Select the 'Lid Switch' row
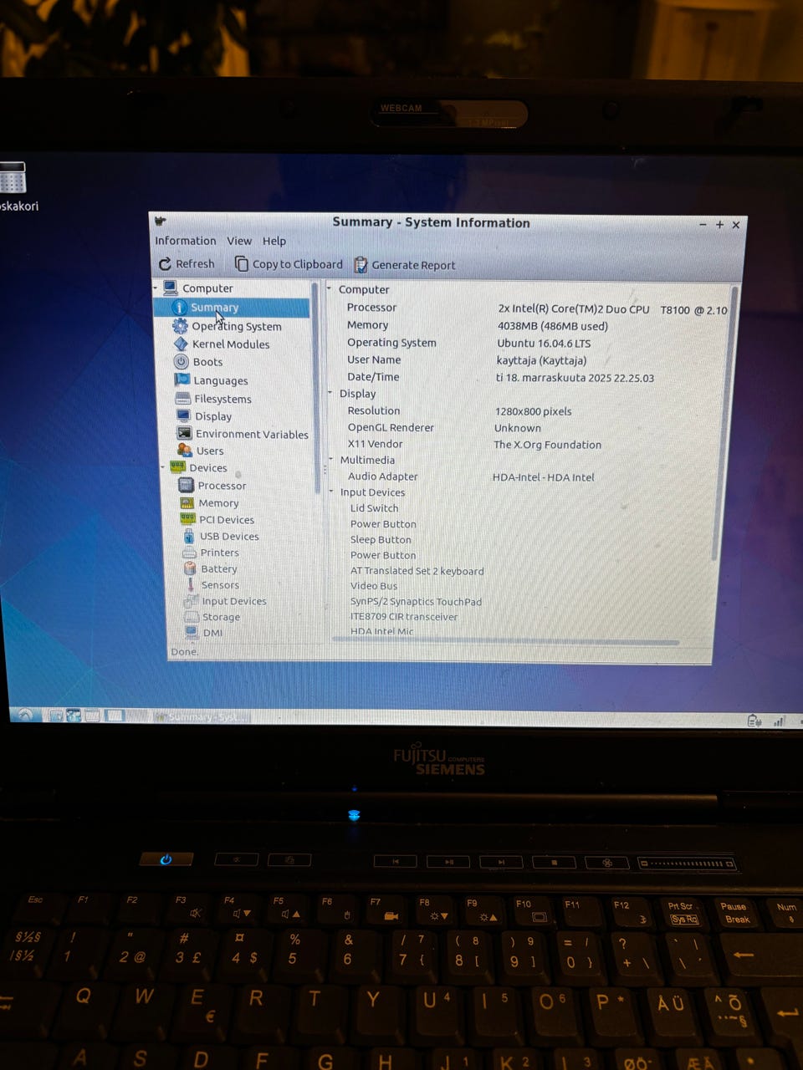The height and width of the screenshot is (1070, 803). [374, 507]
